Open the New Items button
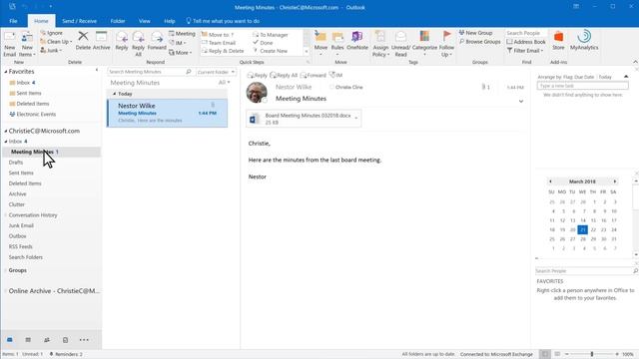Screen dimensions: 639x359 pos(27,44)
